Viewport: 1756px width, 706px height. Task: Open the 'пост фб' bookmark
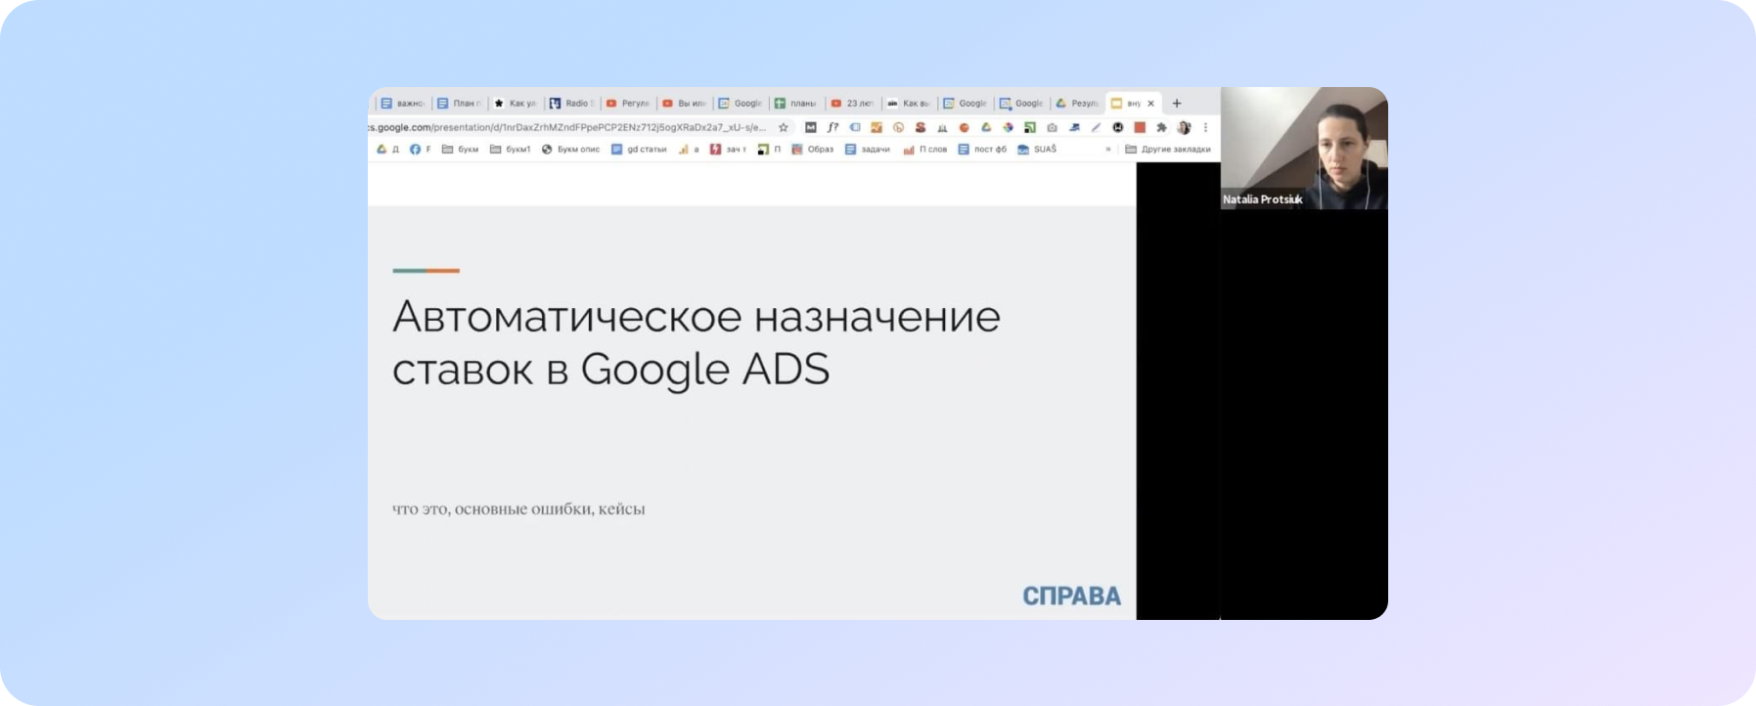(982, 150)
